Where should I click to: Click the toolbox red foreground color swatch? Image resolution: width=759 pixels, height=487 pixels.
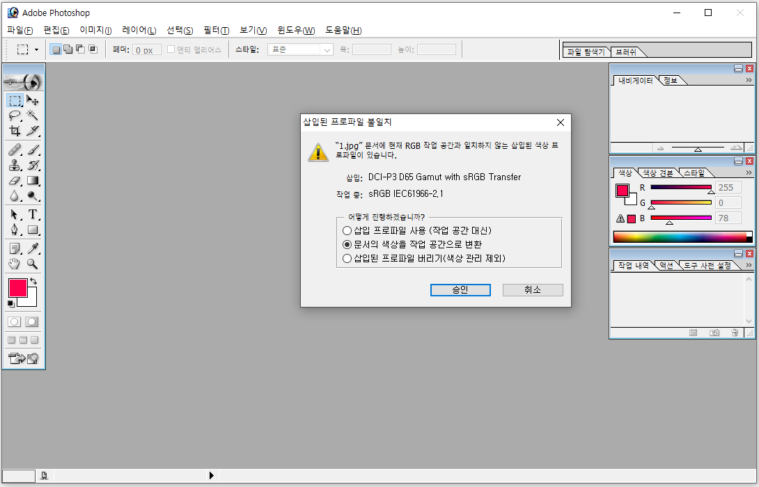(18, 288)
